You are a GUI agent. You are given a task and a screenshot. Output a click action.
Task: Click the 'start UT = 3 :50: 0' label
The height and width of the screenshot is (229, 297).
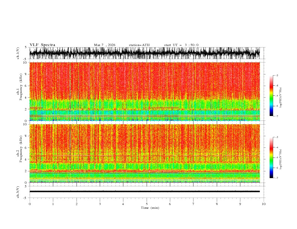[181, 45]
